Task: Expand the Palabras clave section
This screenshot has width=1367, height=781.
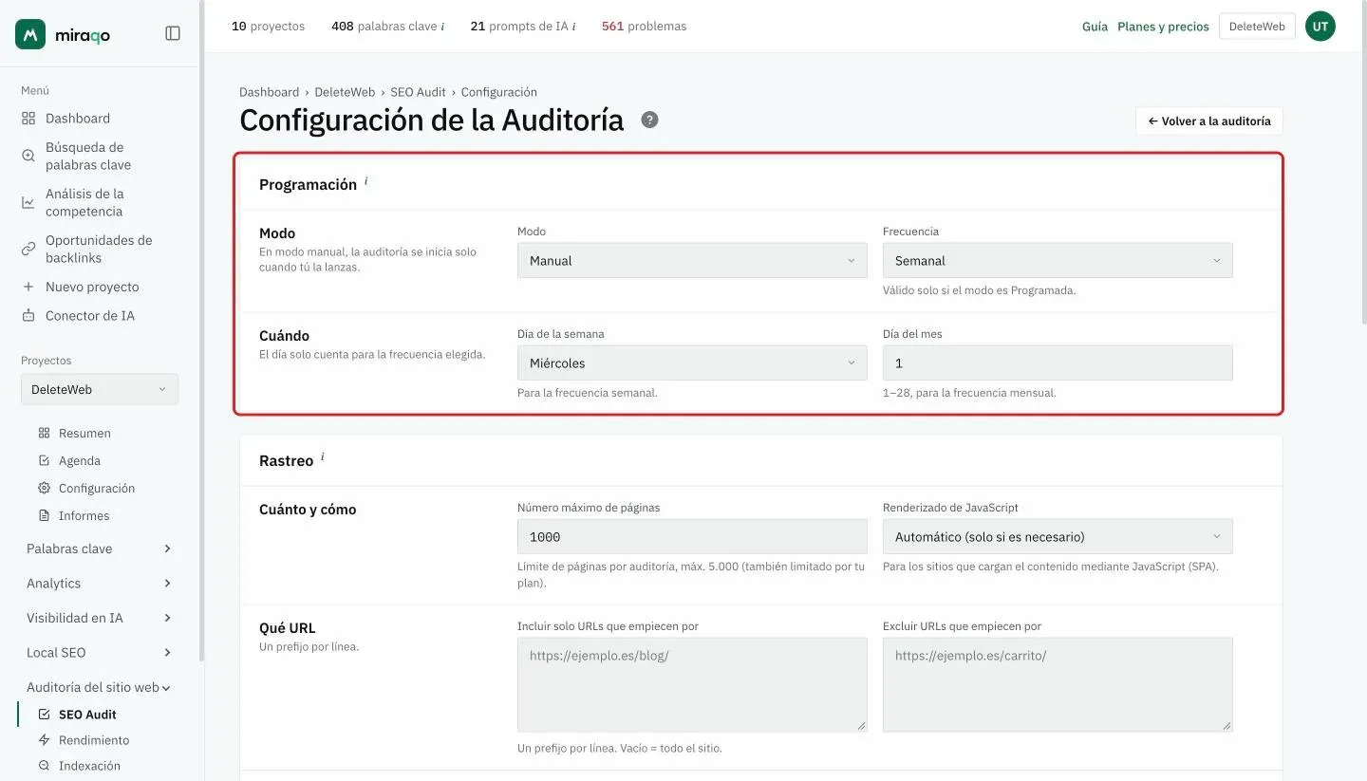Action: pos(99,549)
